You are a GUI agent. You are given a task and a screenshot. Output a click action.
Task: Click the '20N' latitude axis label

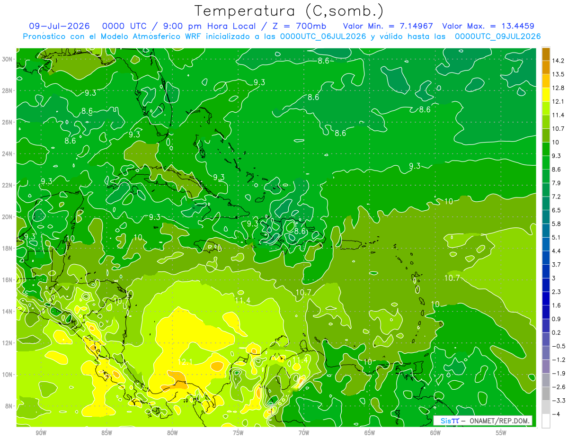[8, 217]
